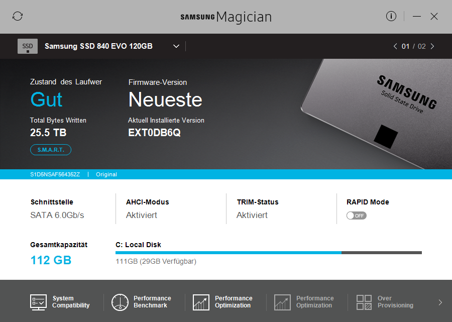Click the 25.5 TB value

[x=48, y=133]
